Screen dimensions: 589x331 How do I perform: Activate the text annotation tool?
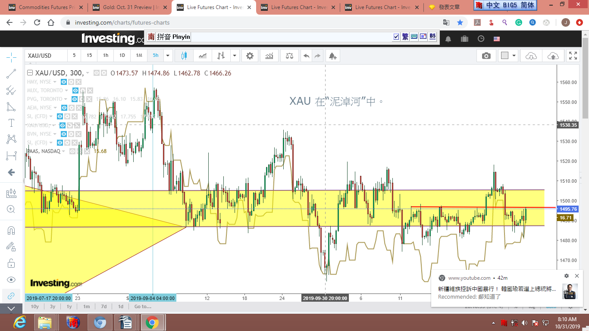(12, 123)
